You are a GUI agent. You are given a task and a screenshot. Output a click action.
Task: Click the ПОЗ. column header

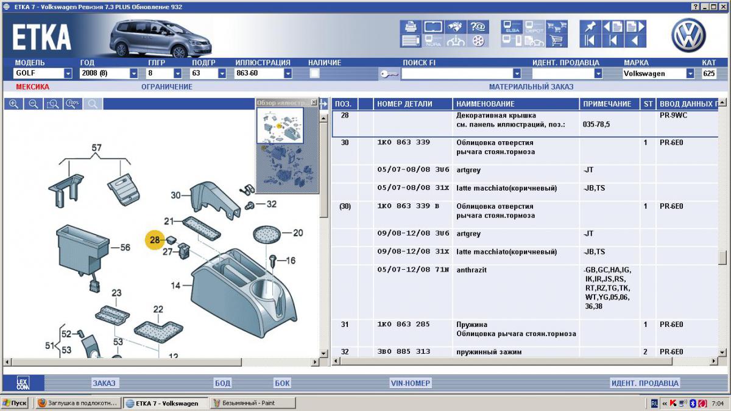click(344, 104)
